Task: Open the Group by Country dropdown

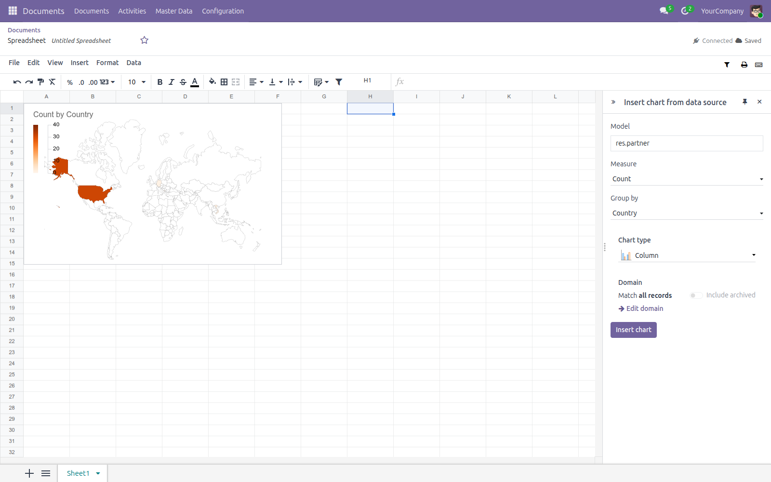Action: (x=687, y=213)
